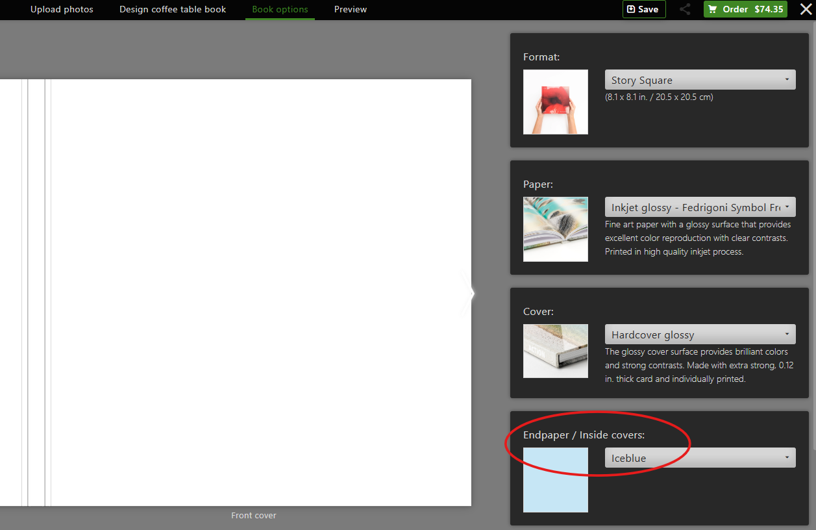Click the share icon in top bar
The width and height of the screenshot is (816, 530).
coord(685,10)
